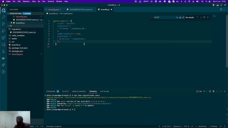Viewport: 228px width, 128px height.
Task: Toggle Use Regular Expression in find widget
Action: (x=183, y=17)
